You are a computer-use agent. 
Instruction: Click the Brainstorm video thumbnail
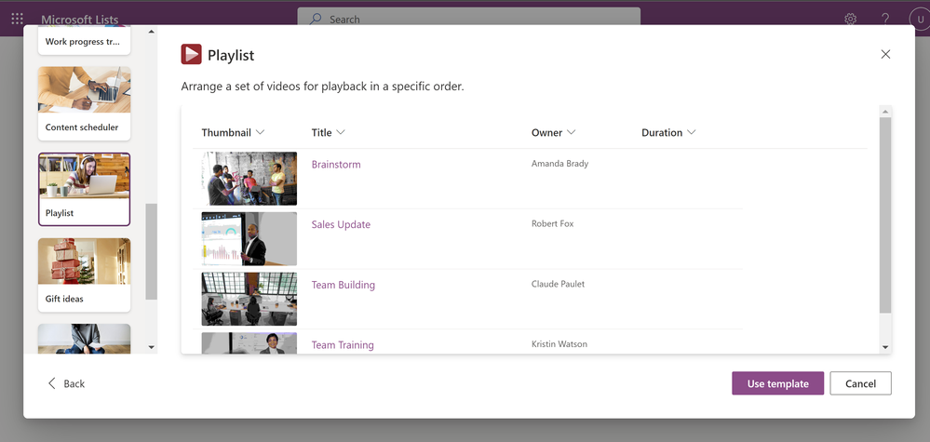click(249, 179)
